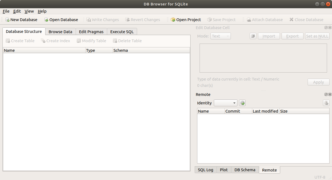Click the Type column header

click(x=99, y=50)
